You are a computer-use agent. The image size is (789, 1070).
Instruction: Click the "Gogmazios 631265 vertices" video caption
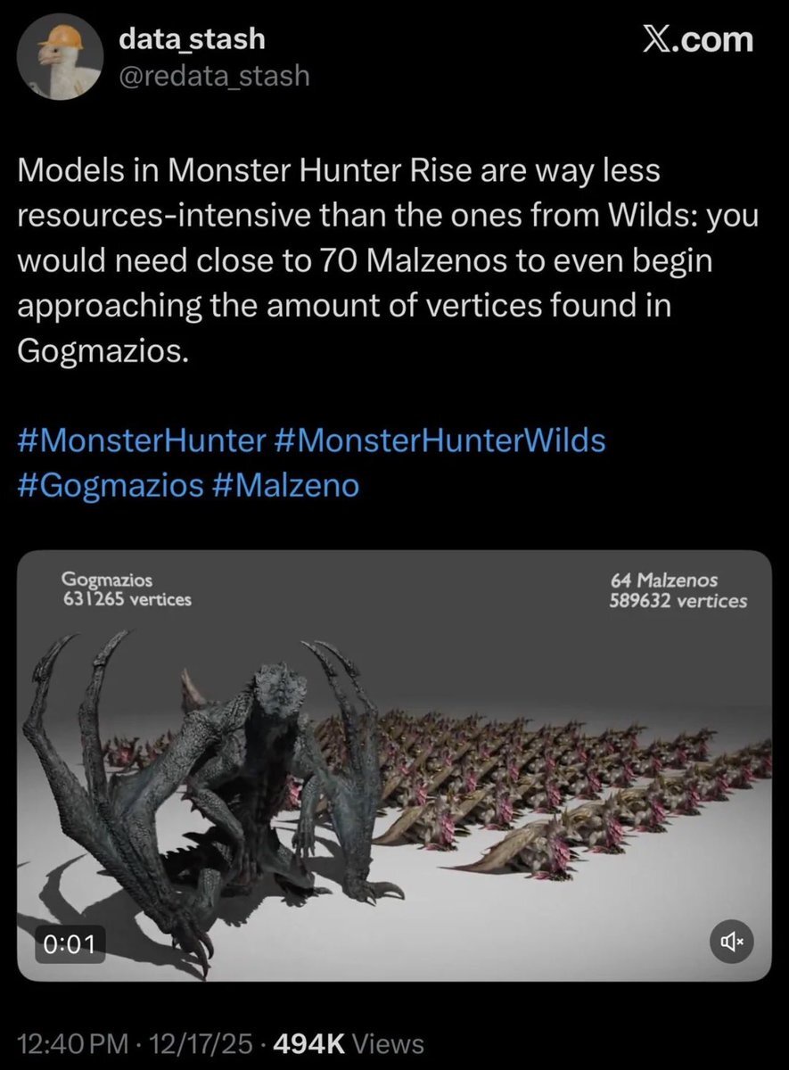(127, 590)
